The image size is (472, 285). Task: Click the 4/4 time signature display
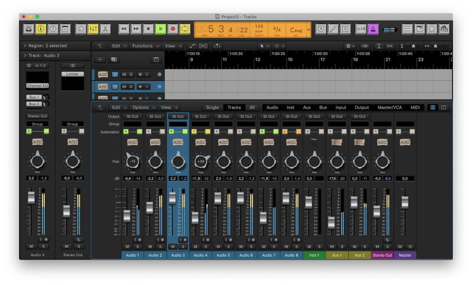tap(277, 30)
